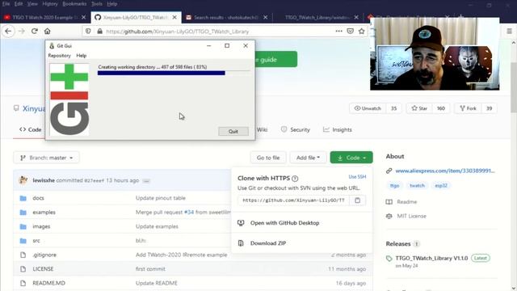The width and height of the screenshot is (517, 291).
Task: Select the repository Code tab
Action: [x=31, y=129]
